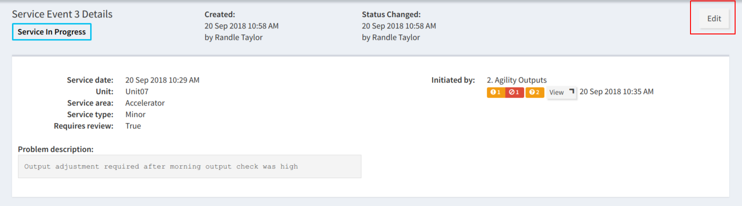The height and width of the screenshot is (206, 742).
Task: Click the orange exclamation tolerance badge
Action: pyautogui.click(x=496, y=92)
